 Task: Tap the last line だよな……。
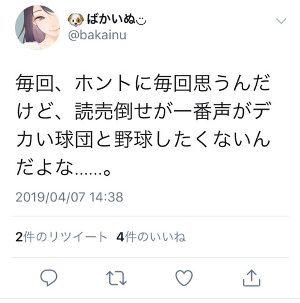[64, 167]
